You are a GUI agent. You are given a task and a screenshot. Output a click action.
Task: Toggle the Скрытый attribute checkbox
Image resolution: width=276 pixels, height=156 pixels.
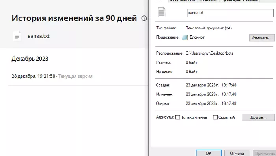[215, 117]
